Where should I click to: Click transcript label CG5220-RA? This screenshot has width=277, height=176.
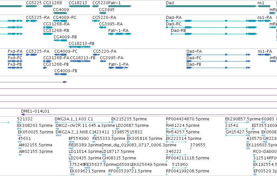pos(104,18)
